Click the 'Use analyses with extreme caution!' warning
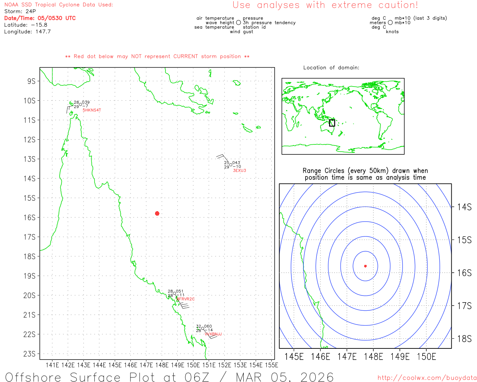This screenshot has height=382, width=477. point(325,5)
